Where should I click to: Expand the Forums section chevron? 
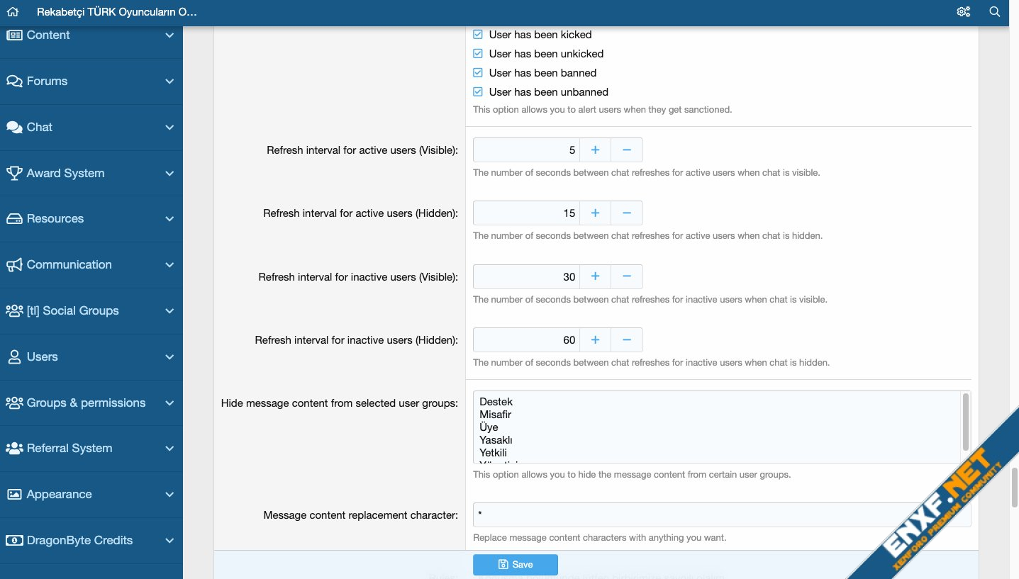click(169, 81)
